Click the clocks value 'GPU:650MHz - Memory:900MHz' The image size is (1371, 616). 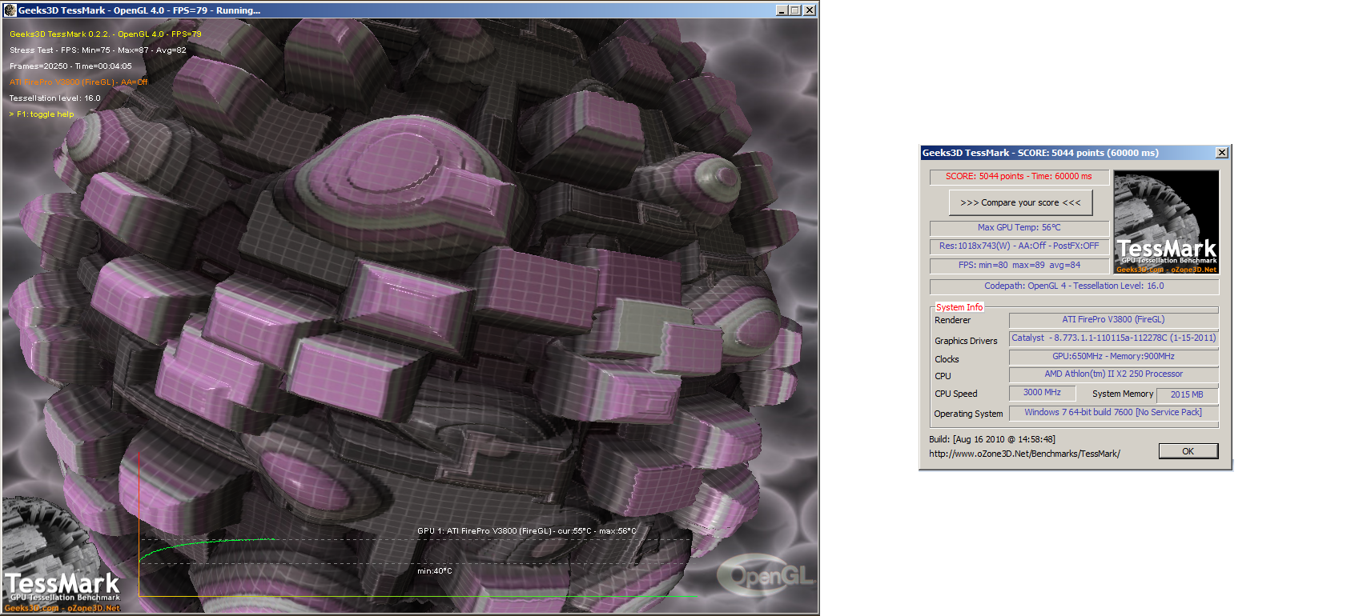(x=1114, y=357)
